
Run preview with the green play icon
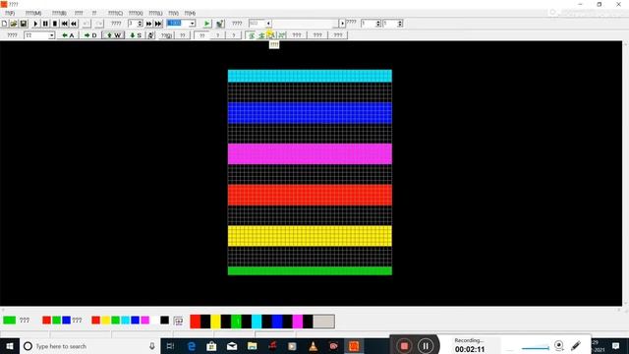click(207, 24)
